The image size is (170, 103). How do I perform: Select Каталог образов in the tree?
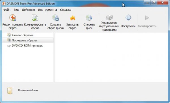[x=28, y=35]
